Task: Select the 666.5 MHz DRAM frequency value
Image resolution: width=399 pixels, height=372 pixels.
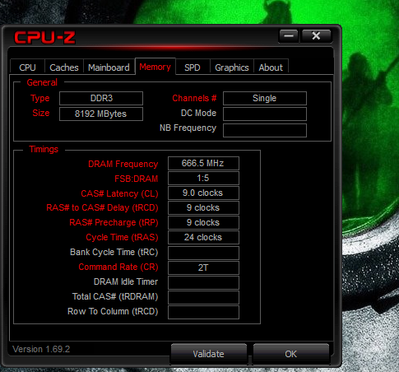Action: [203, 163]
